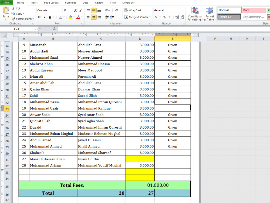Switch to the Formulas tab
270x203 pixels.
tap(70, 3)
